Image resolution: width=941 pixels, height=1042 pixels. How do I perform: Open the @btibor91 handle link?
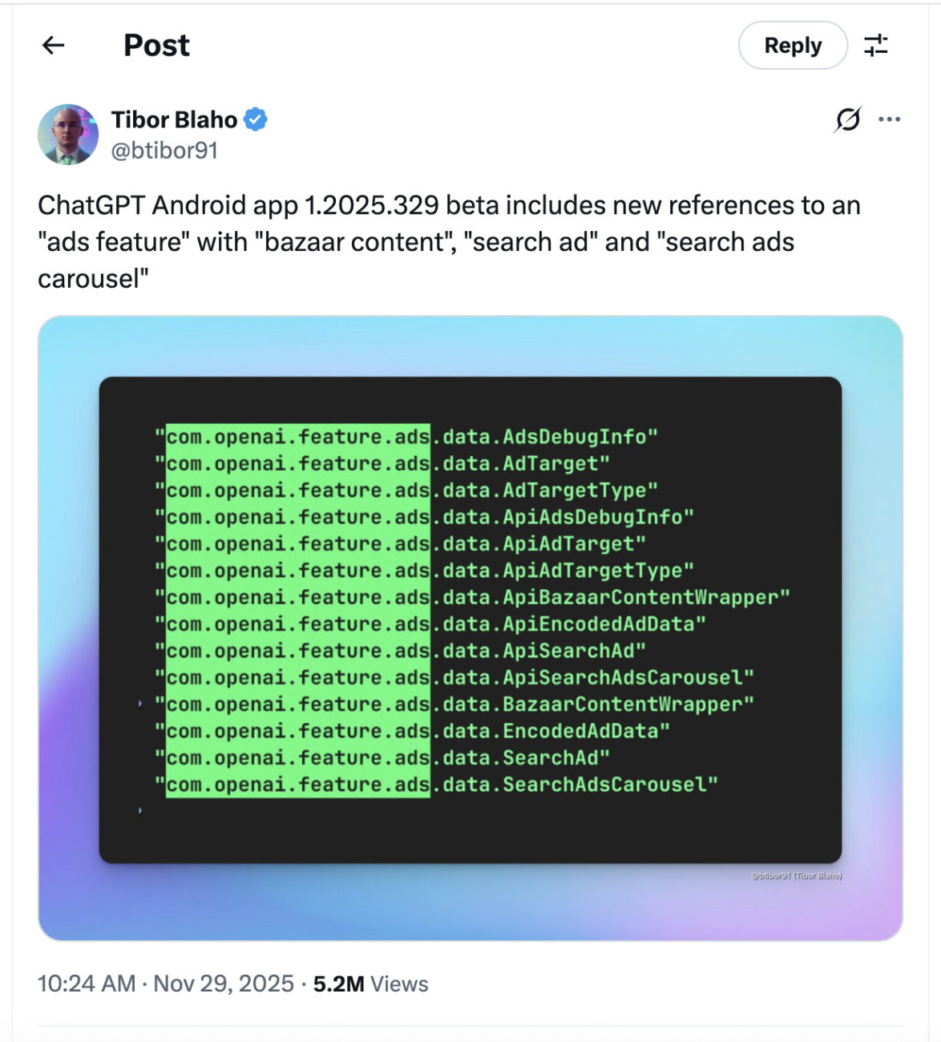pos(164,149)
